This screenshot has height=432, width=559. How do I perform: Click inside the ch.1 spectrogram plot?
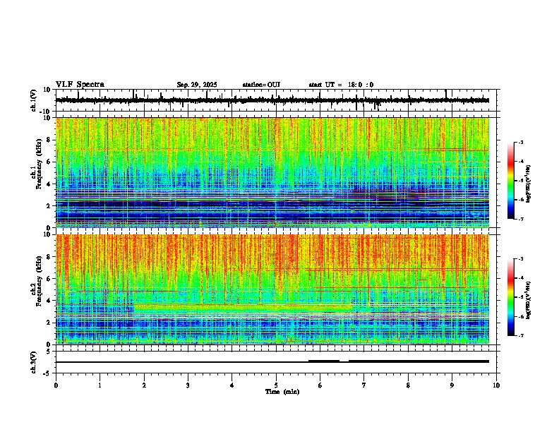tap(272, 172)
